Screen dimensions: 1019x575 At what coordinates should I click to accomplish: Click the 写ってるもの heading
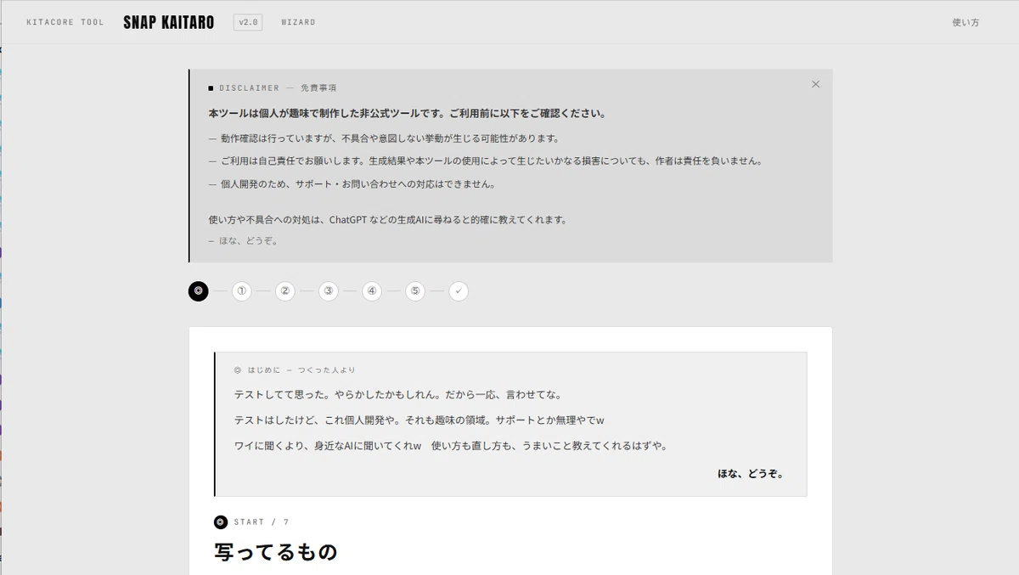276,552
